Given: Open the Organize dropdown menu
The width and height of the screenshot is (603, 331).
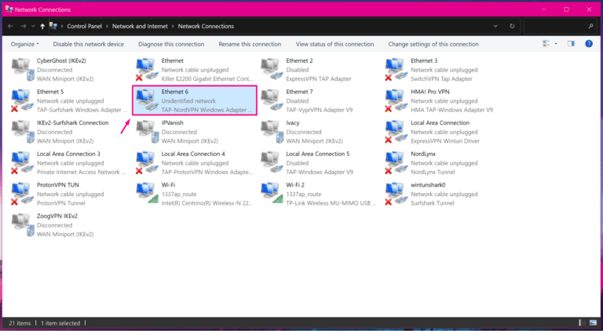Looking at the screenshot, I should click(x=24, y=44).
